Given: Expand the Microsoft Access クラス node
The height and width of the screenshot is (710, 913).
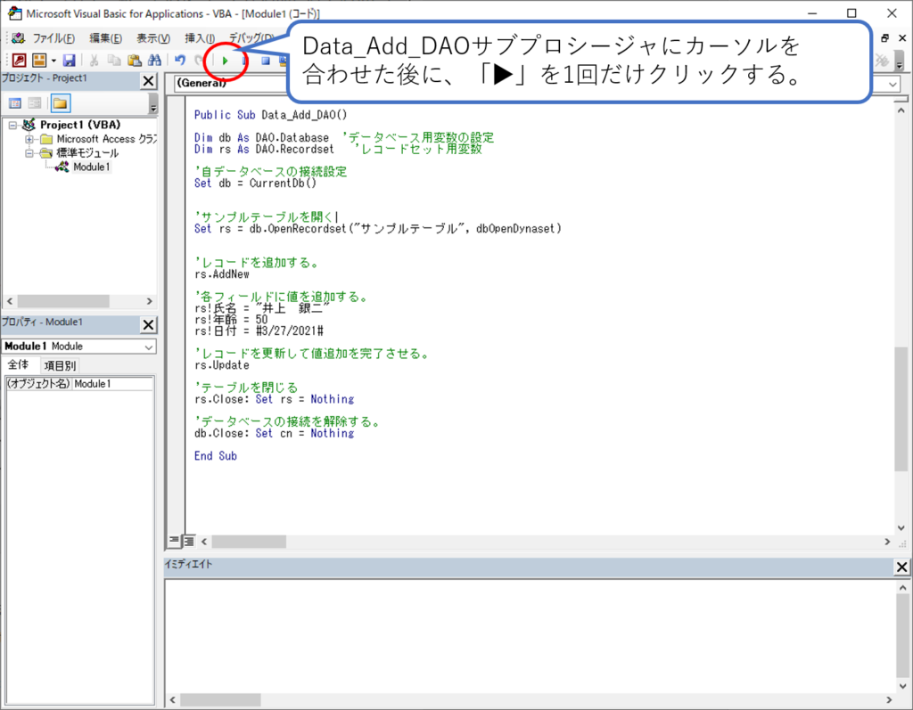Looking at the screenshot, I should point(29,139).
